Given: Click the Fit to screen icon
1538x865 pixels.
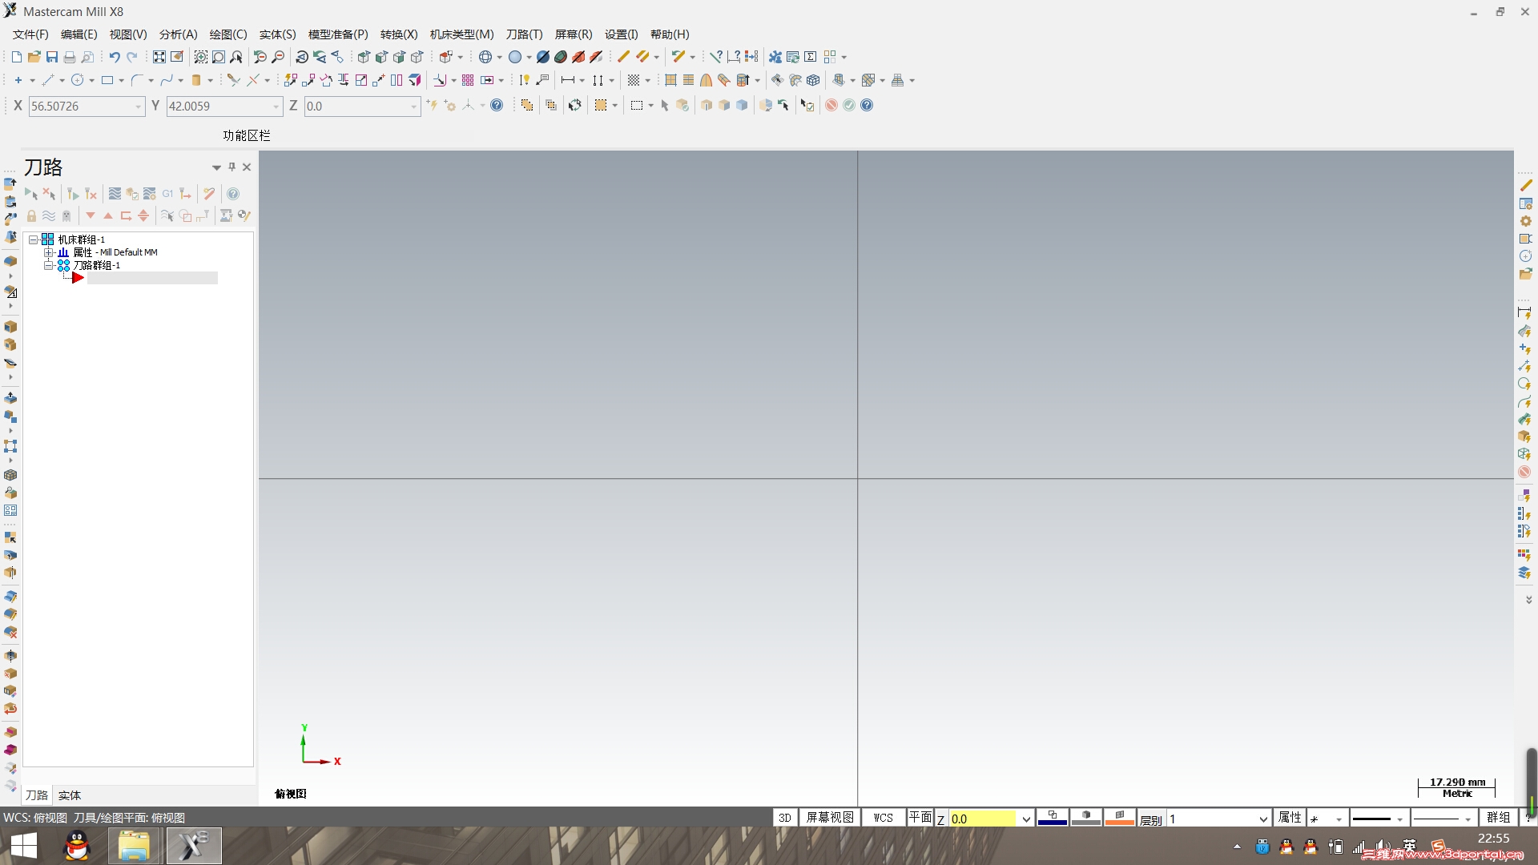Looking at the screenshot, I should (159, 57).
